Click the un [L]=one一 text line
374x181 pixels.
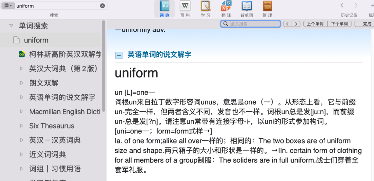pos(135,93)
